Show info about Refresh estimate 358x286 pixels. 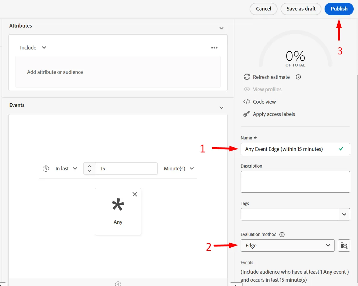298,77
